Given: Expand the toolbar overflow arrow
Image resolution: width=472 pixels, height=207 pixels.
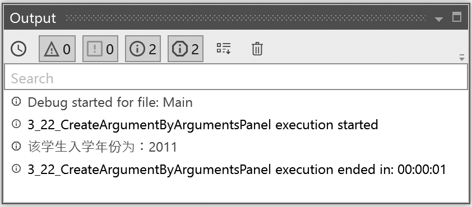Looking at the screenshot, I should coord(462,58).
